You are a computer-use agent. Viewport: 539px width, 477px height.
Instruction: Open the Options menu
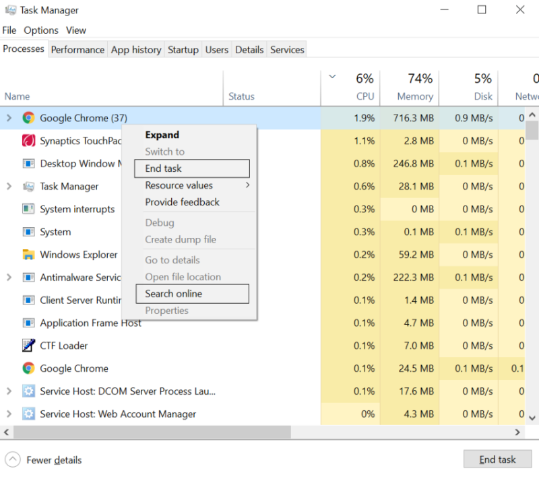(x=41, y=30)
